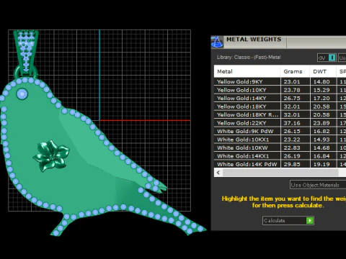
Task: Toggle the GV switch beside the library name
Action: coord(327,58)
